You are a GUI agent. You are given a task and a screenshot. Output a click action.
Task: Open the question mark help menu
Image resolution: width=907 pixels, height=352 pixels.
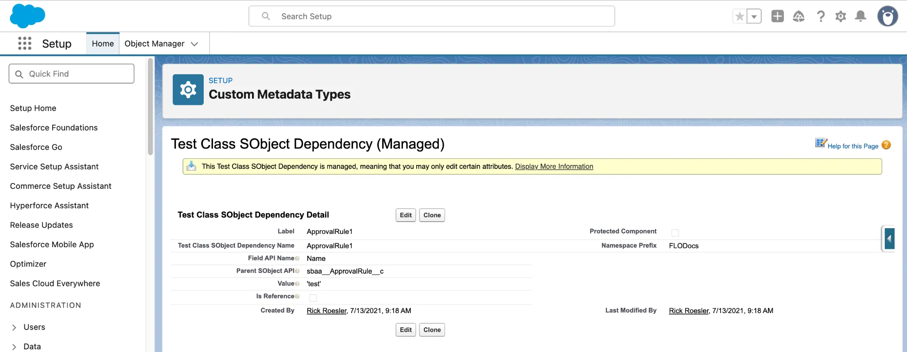click(821, 16)
